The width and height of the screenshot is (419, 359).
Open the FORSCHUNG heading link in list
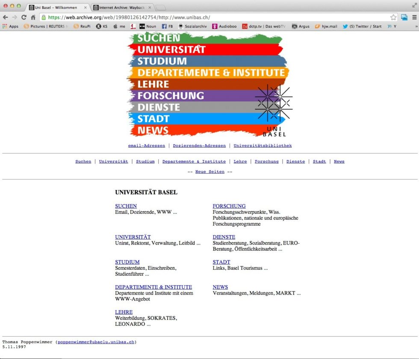(229, 206)
